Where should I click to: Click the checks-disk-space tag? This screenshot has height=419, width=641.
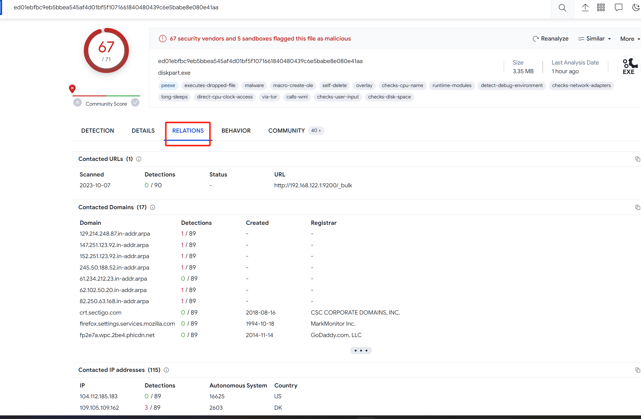tap(390, 97)
